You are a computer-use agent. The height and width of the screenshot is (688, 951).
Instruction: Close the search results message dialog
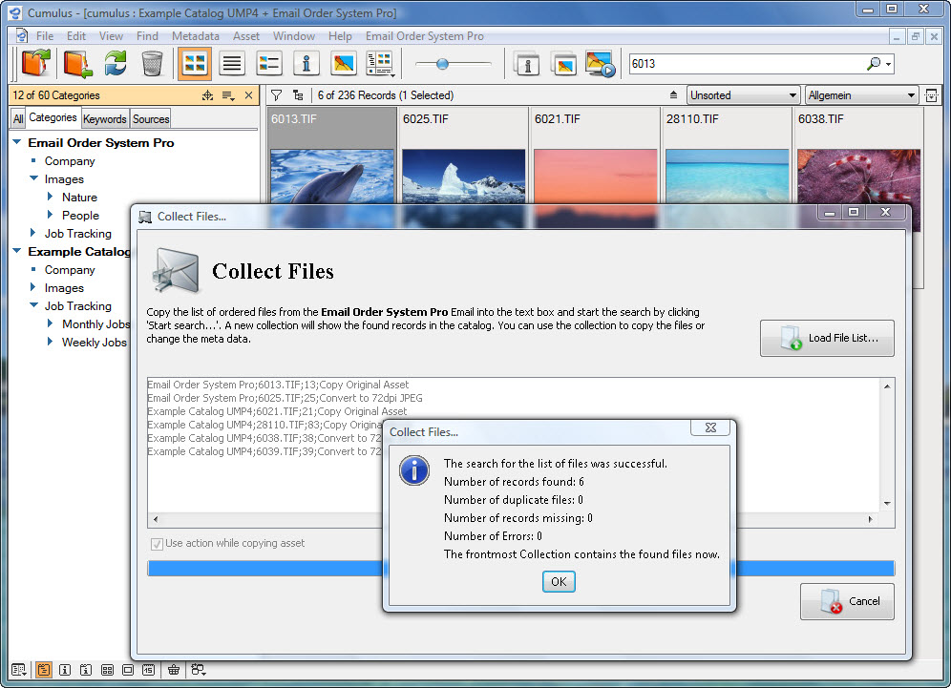coord(710,427)
